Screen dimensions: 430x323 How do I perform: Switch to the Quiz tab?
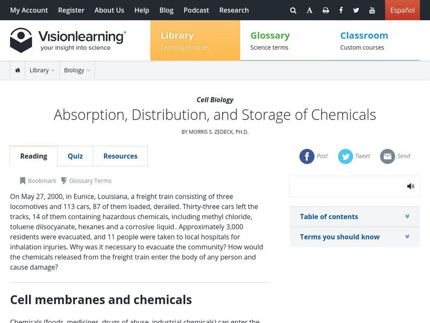tap(75, 156)
